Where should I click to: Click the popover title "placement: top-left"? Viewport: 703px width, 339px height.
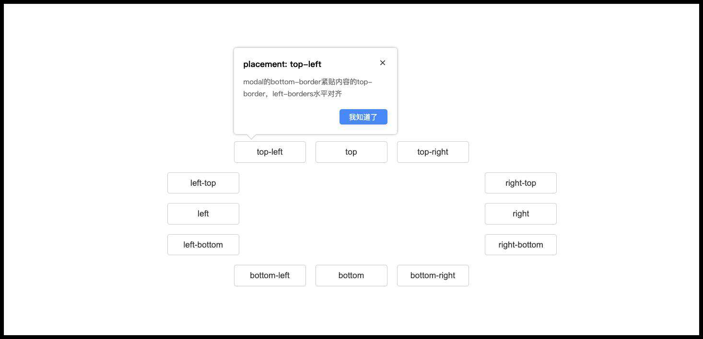282,64
